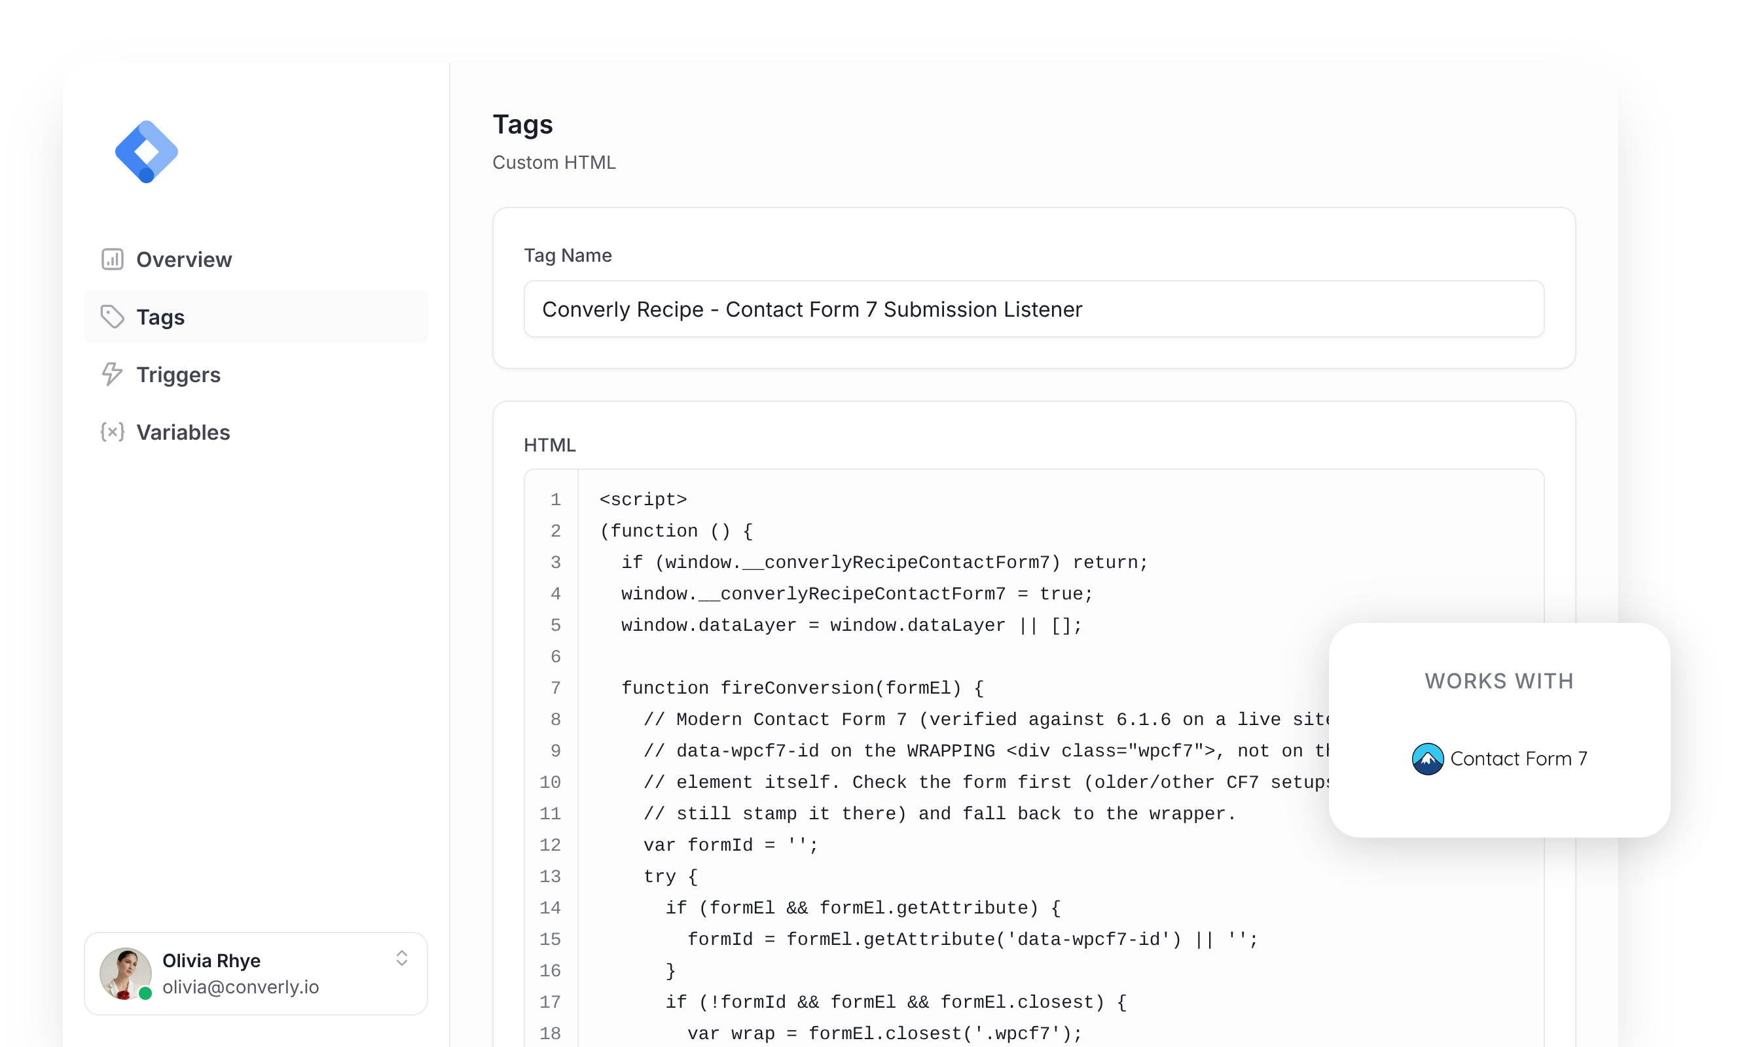Open the Overview section

point(255,260)
